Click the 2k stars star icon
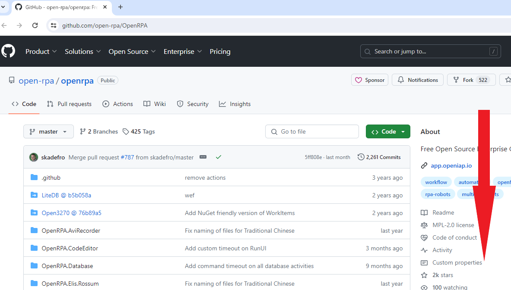 click(x=424, y=275)
